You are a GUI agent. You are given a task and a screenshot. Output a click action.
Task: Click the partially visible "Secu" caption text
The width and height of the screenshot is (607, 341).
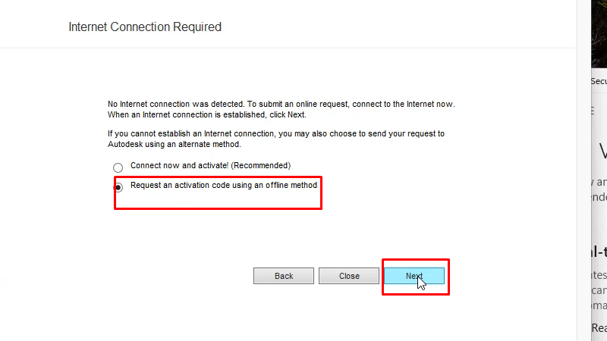pos(599,81)
